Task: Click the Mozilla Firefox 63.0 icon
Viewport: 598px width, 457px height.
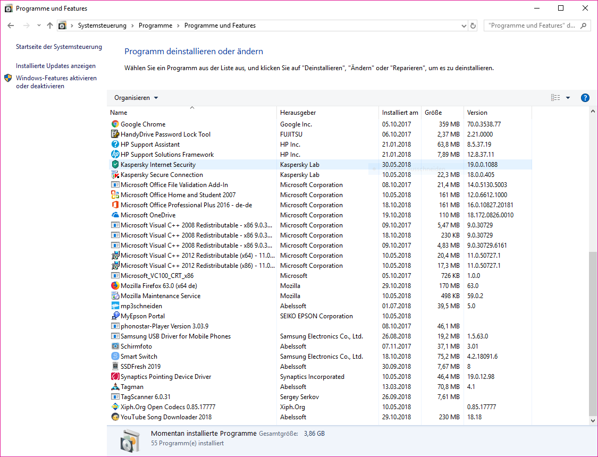Action: [115, 286]
